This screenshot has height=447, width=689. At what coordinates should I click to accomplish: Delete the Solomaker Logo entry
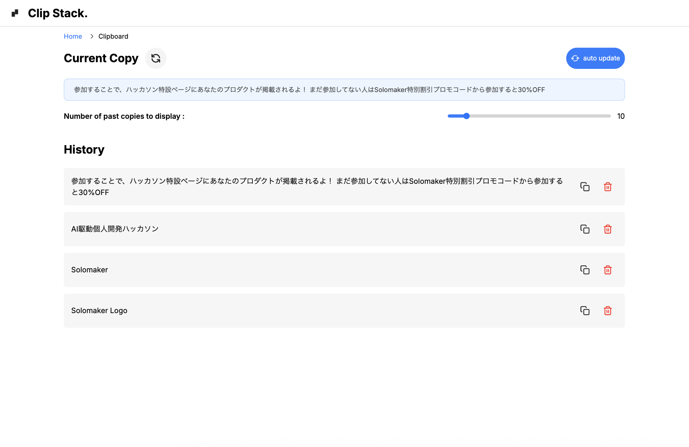click(x=607, y=311)
